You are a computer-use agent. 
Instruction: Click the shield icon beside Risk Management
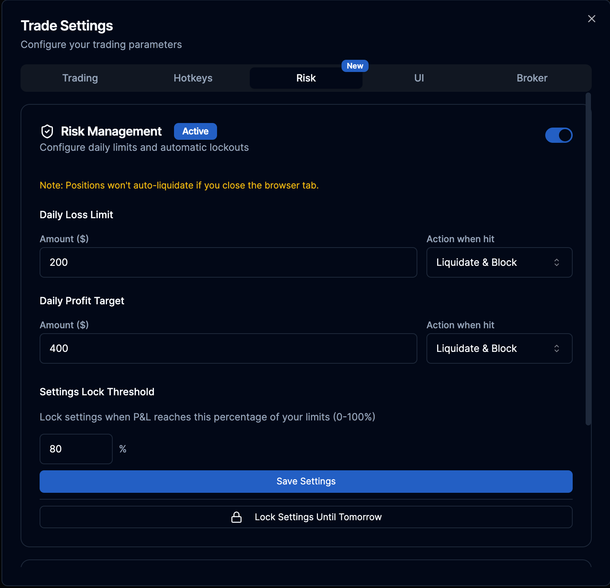click(x=47, y=131)
